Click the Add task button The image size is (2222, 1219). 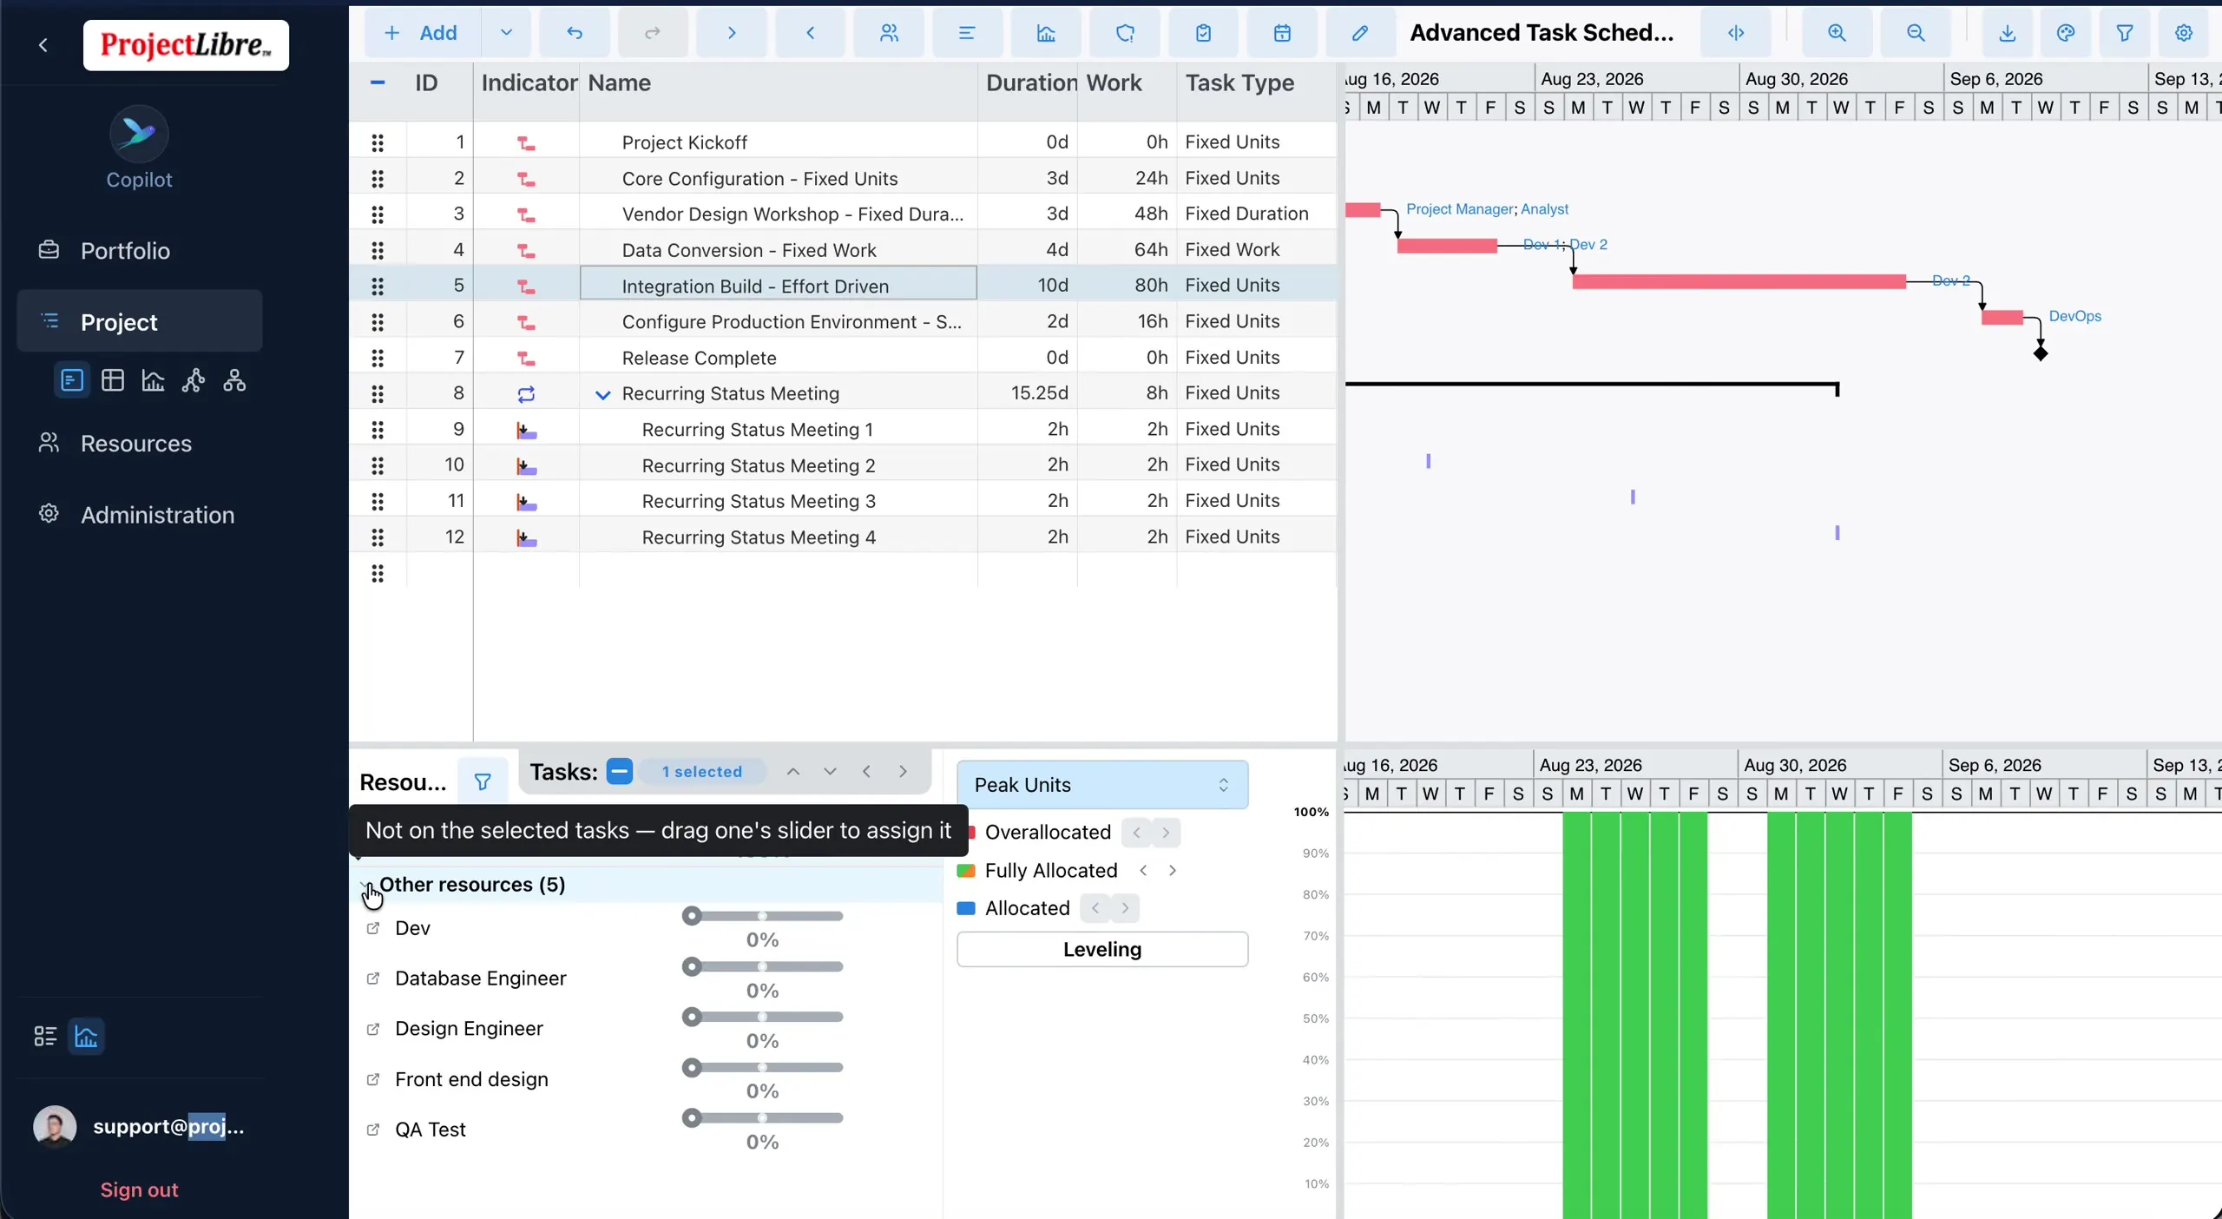pos(422,33)
